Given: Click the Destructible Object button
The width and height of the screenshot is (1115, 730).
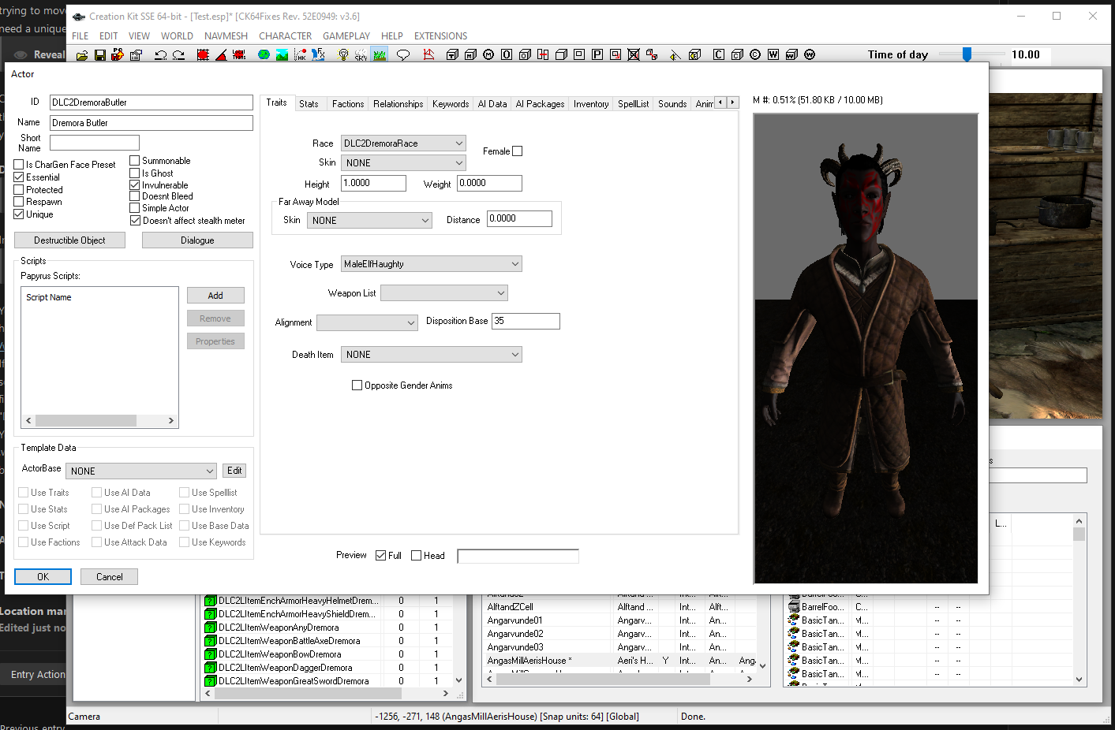Looking at the screenshot, I should [69, 240].
